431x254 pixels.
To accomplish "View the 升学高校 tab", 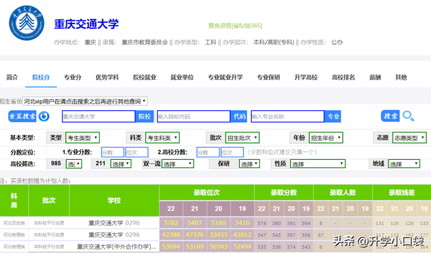I will click(x=306, y=77).
